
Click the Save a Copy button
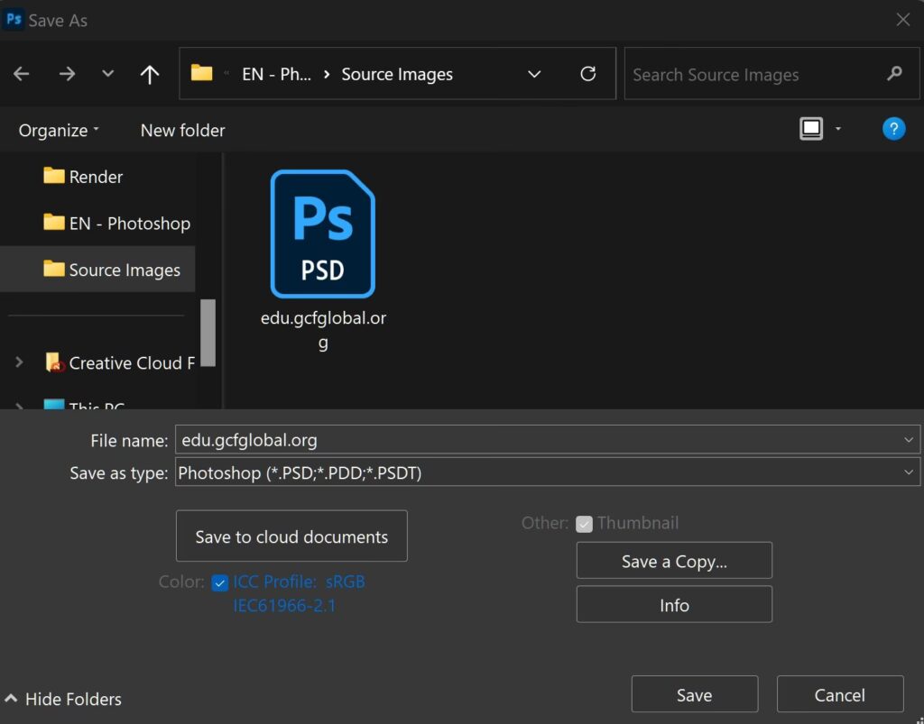pyautogui.click(x=674, y=561)
